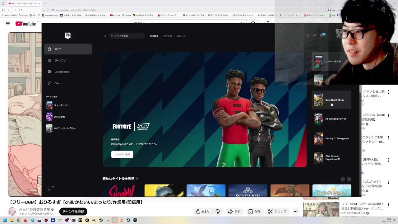Open options menu for おやつの後は眠くなる video

388,205
